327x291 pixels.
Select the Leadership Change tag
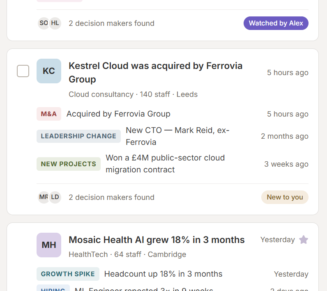coord(78,136)
